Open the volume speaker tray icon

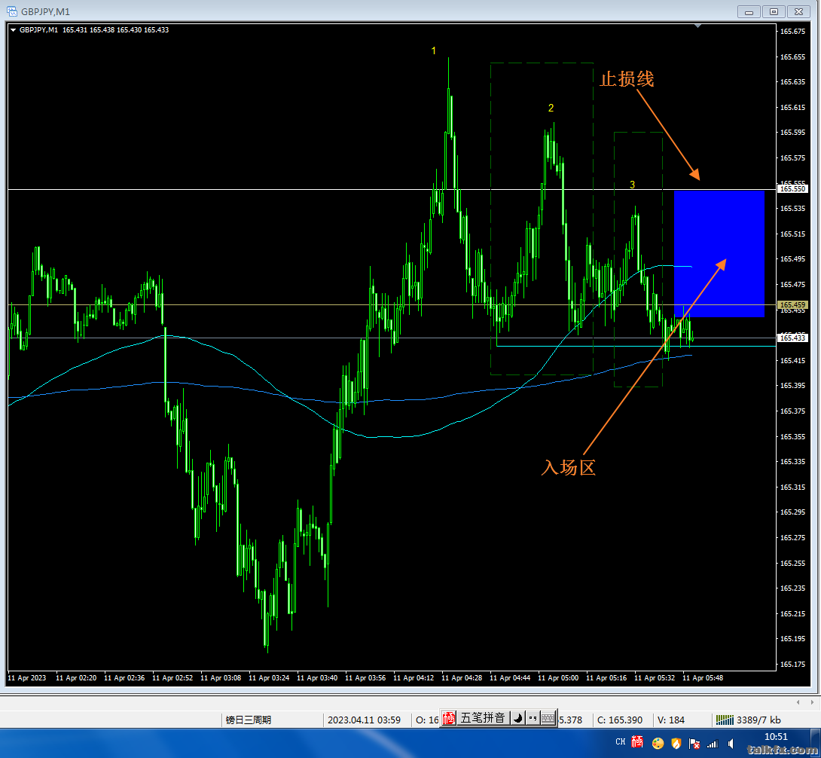tap(731, 744)
